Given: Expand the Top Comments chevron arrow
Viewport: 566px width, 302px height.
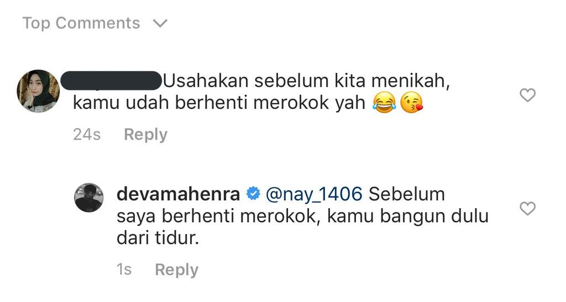Looking at the screenshot, I should point(160,23).
